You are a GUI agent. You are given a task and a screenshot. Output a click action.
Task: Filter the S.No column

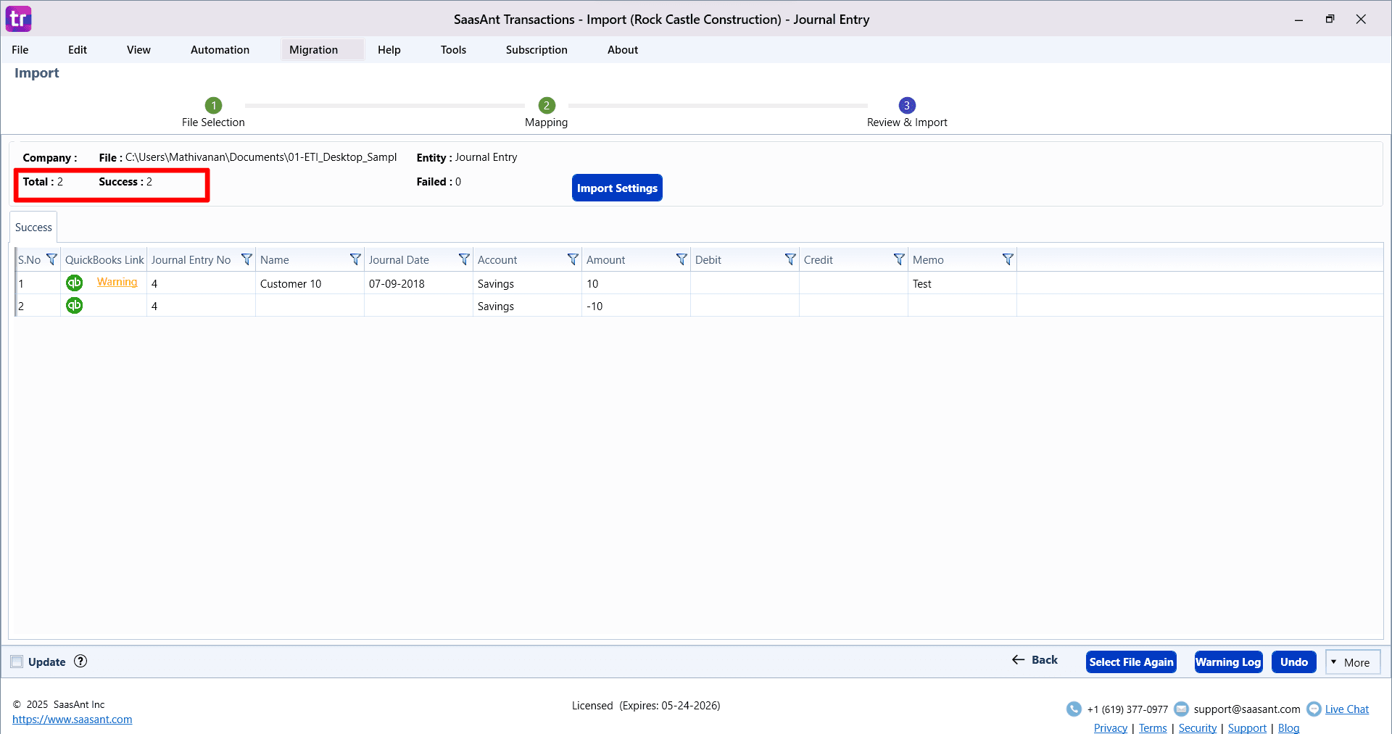click(x=51, y=259)
